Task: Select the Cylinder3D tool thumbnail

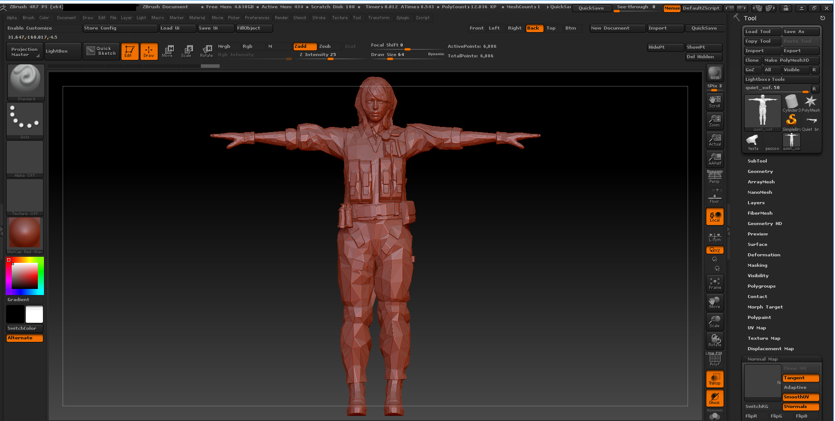Action: (x=792, y=103)
